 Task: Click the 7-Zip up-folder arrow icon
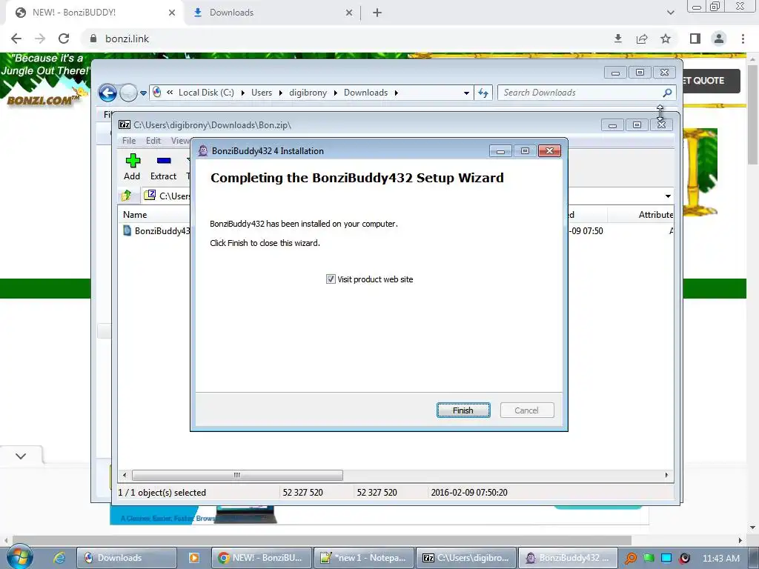pyautogui.click(x=127, y=196)
